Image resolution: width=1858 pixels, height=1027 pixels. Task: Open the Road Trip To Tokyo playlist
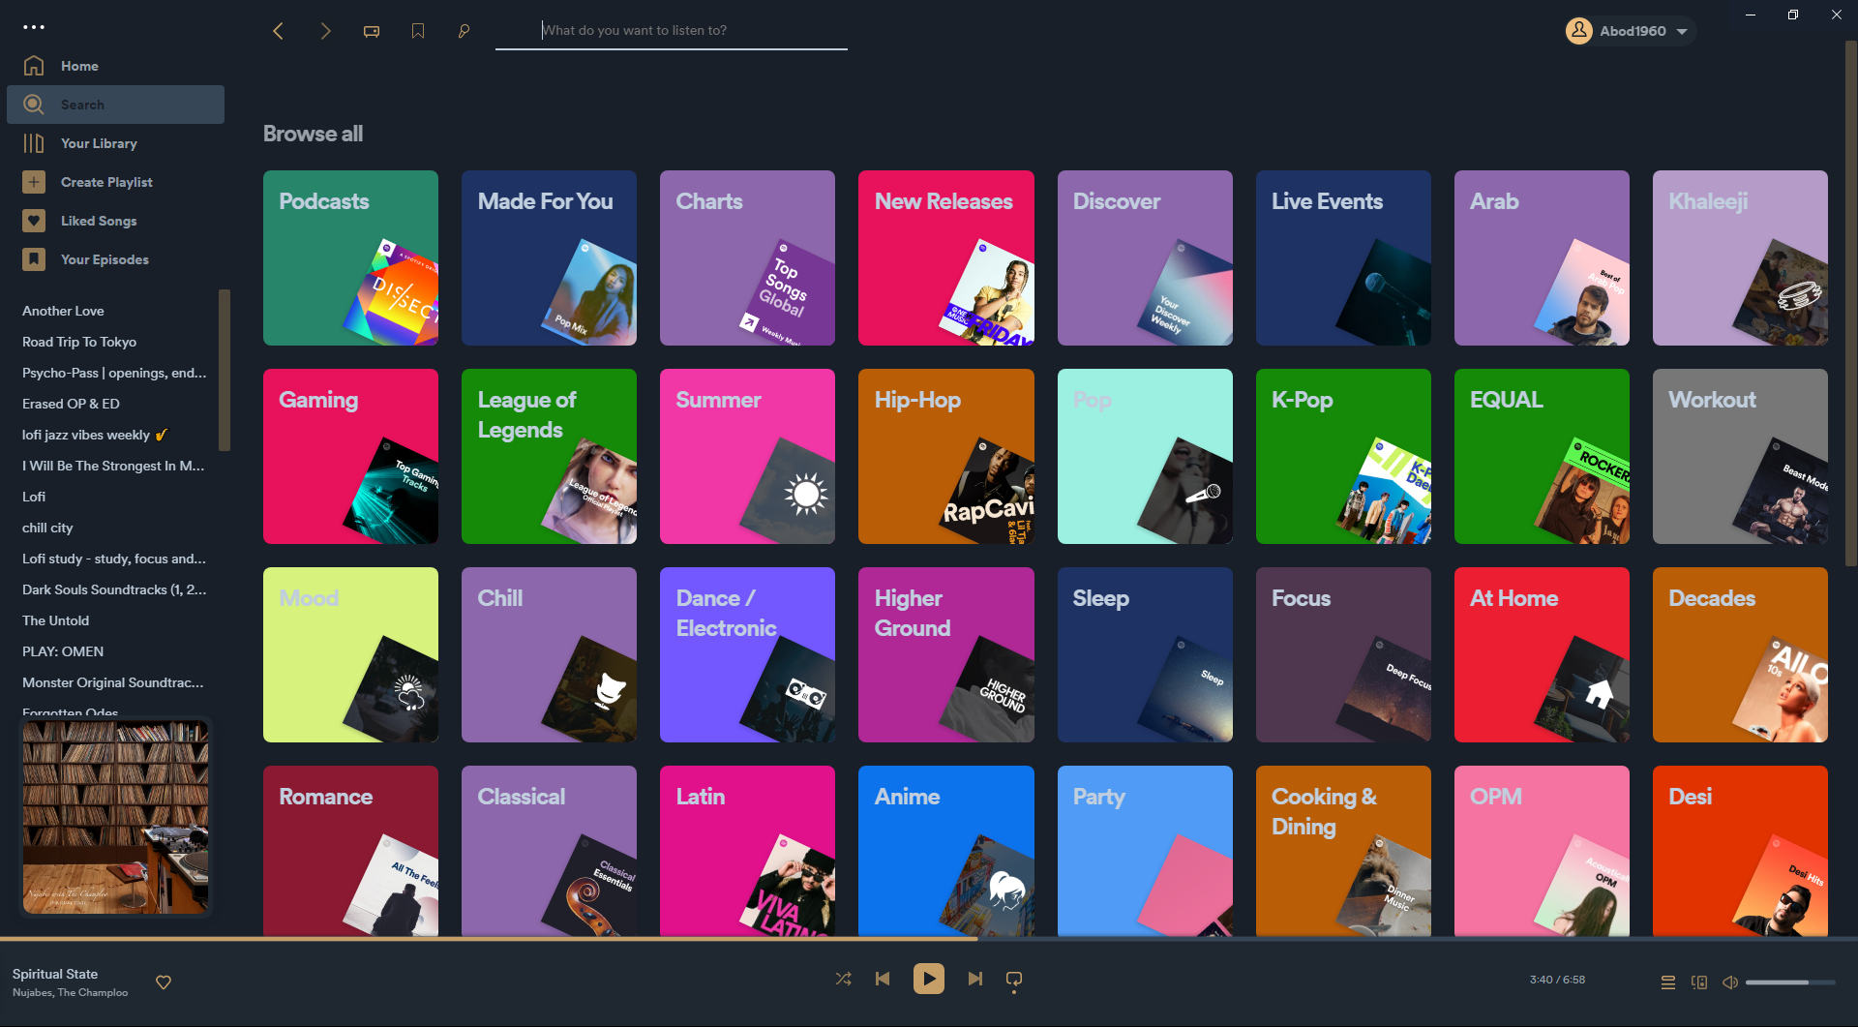click(79, 342)
